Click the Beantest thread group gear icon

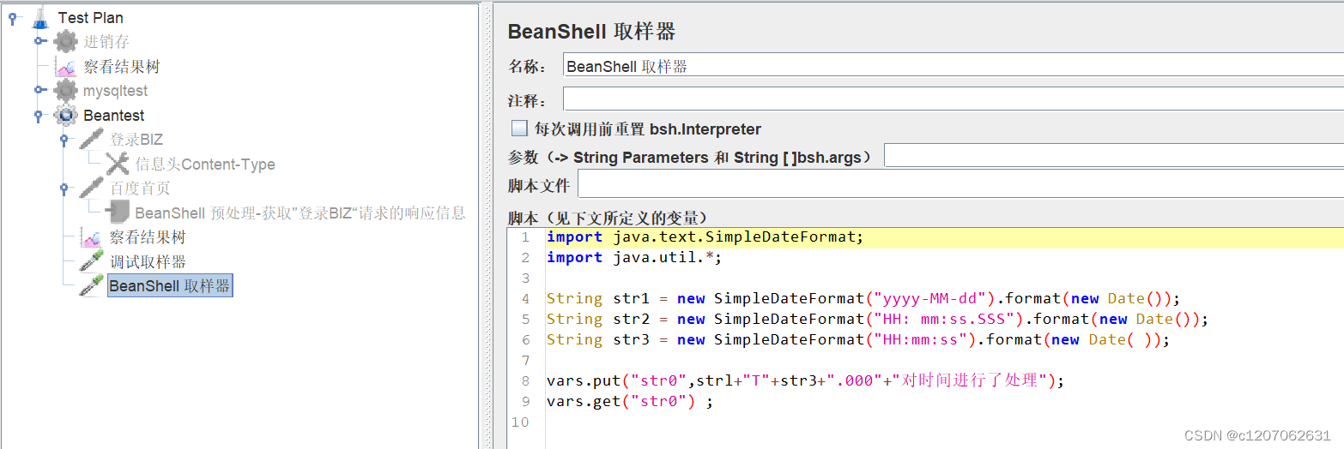(65, 115)
